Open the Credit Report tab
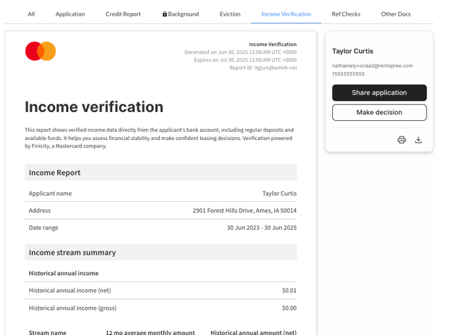The height and width of the screenshot is (335, 456). coord(123,14)
